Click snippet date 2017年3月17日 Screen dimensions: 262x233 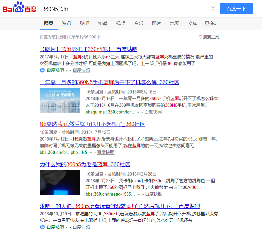click(54, 57)
